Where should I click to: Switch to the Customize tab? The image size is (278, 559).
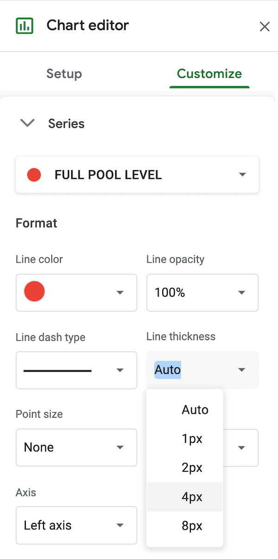click(209, 73)
